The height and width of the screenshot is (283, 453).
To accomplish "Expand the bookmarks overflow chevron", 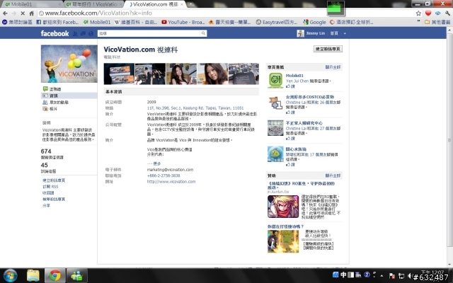I will click(418, 22).
